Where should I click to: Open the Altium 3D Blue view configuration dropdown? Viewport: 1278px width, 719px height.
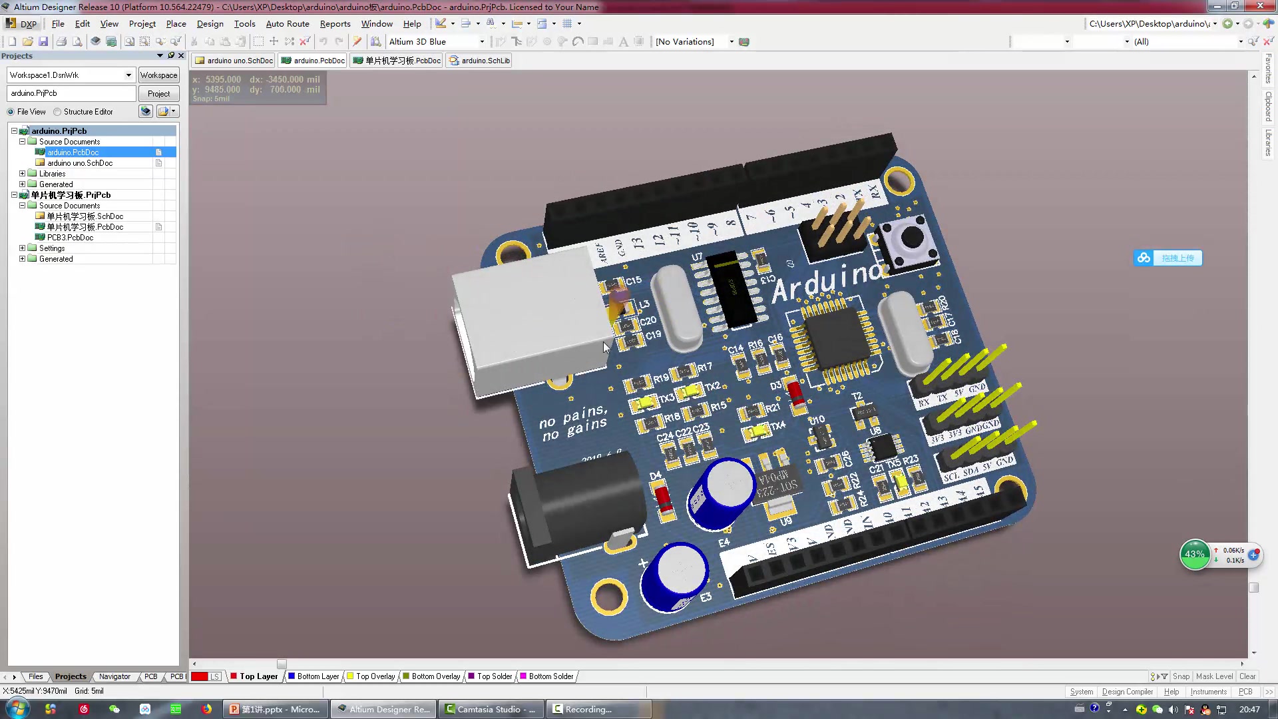click(x=482, y=41)
